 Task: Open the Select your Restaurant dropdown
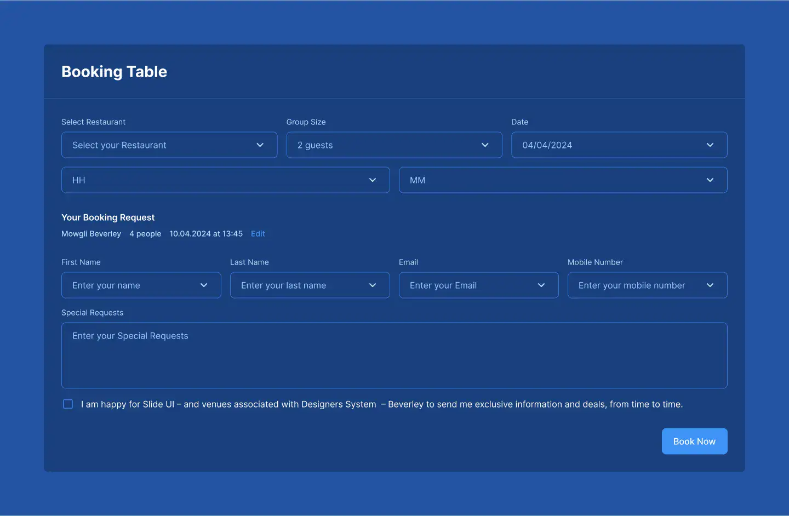(169, 145)
